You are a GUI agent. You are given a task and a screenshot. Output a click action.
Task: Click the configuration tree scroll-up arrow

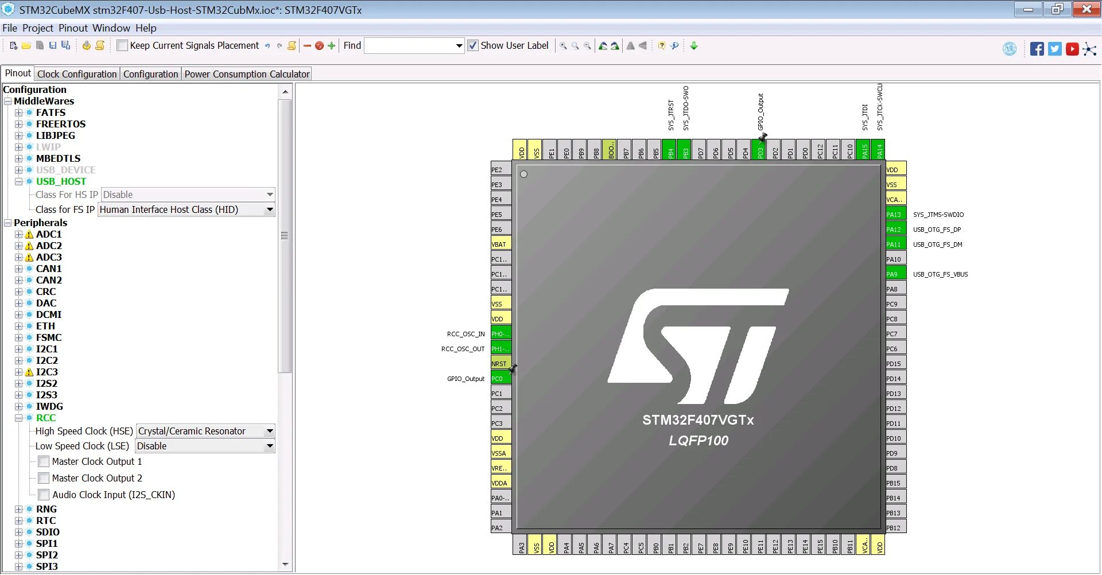(x=285, y=92)
